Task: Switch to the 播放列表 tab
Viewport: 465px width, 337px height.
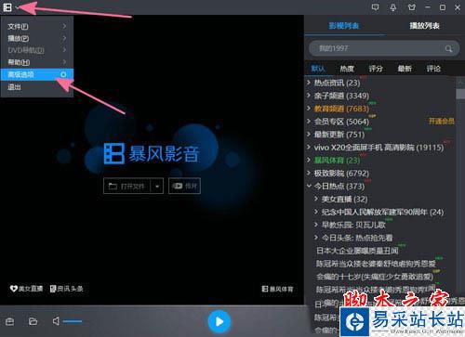Action: click(x=425, y=26)
